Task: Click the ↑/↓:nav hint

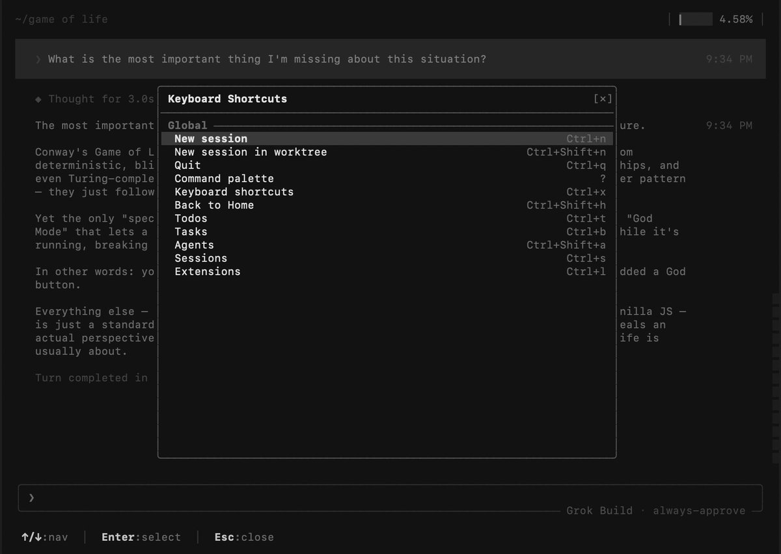Action: point(44,537)
